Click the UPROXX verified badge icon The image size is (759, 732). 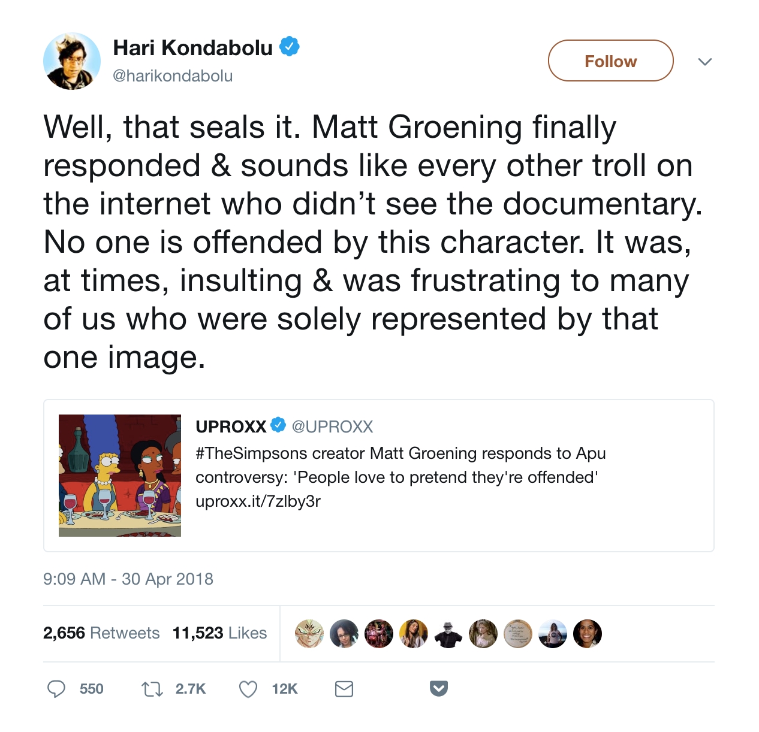[278, 425]
